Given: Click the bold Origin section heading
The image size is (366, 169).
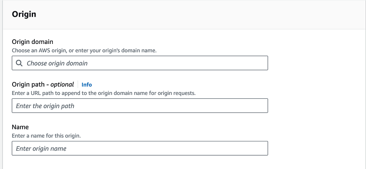Looking at the screenshot, I should (x=24, y=15).
